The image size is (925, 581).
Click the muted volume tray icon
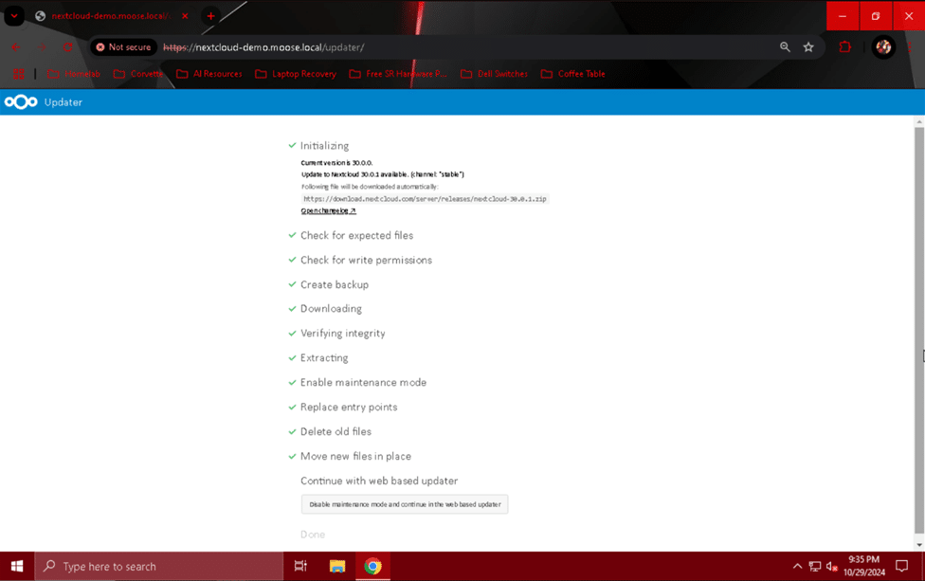click(x=832, y=566)
